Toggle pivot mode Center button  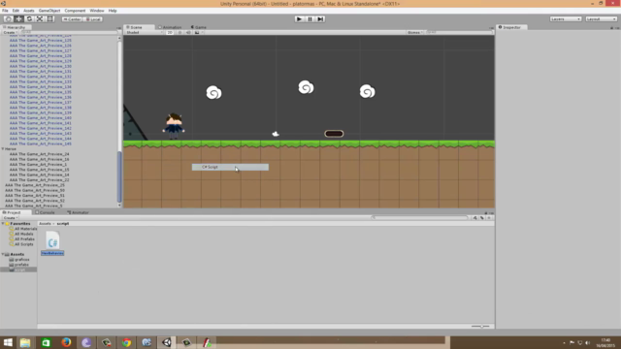72,19
